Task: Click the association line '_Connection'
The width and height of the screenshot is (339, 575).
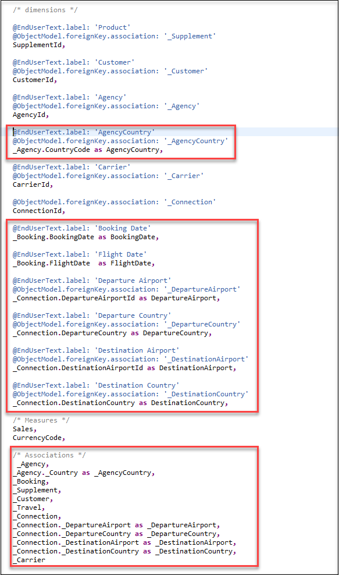Action: coord(115,202)
